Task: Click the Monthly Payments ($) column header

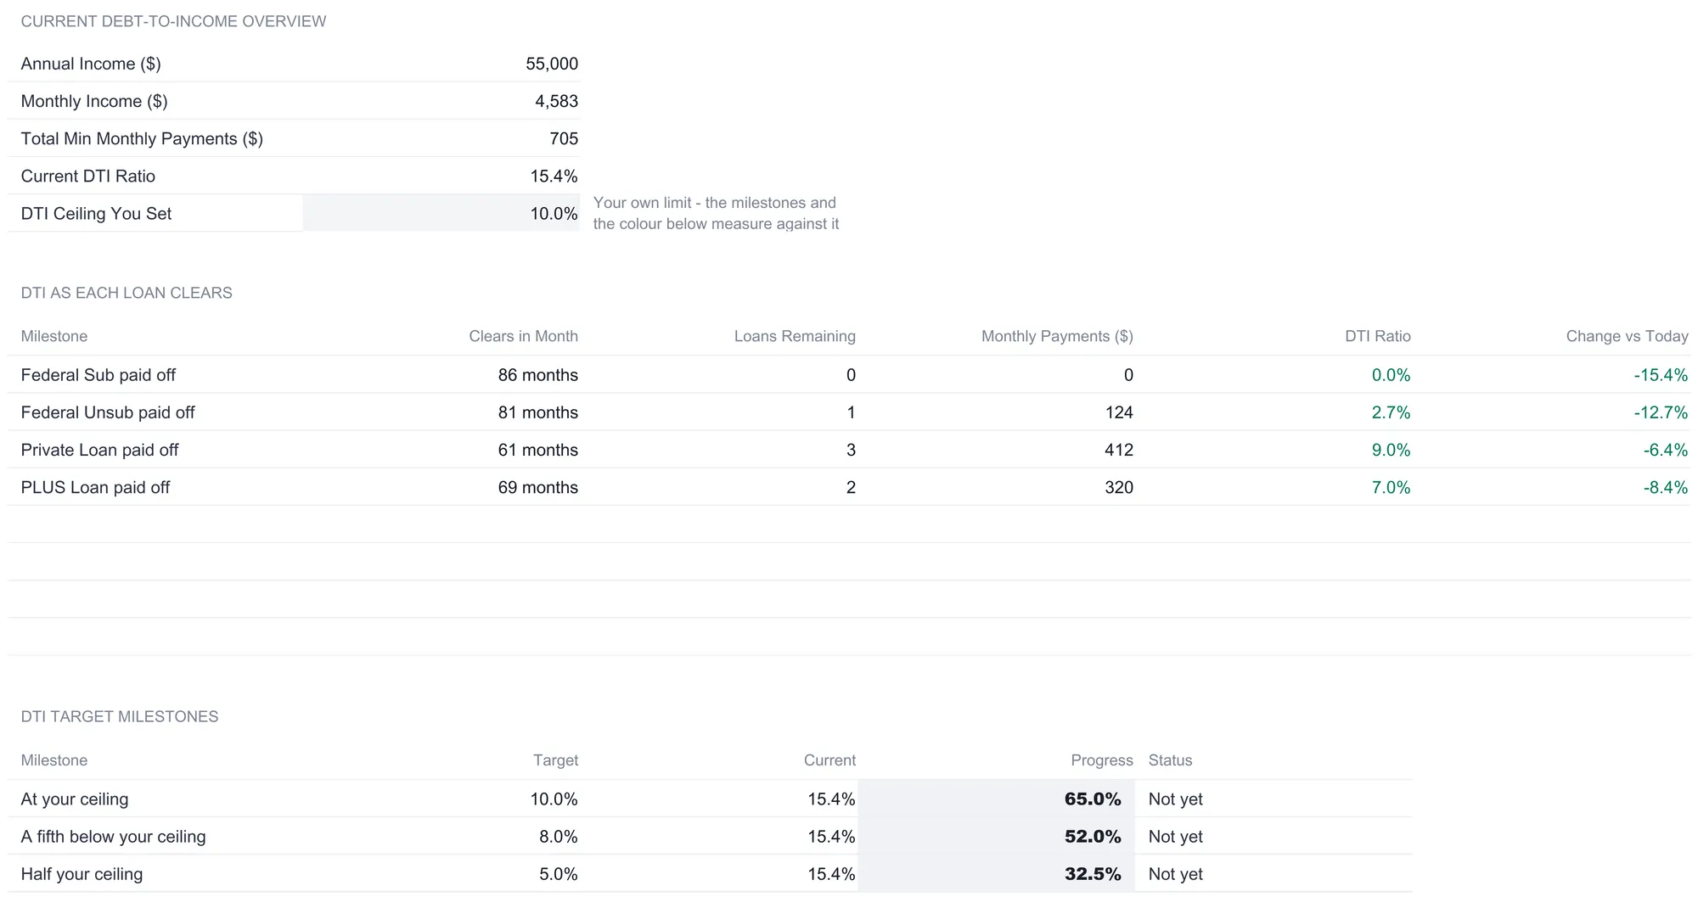Action: [x=1057, y=336]
